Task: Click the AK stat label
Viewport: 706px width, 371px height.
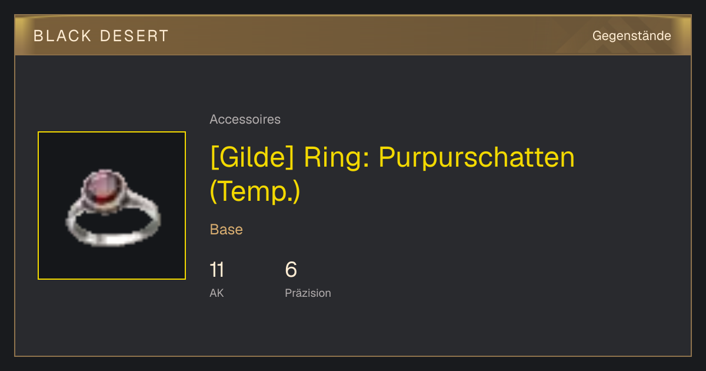Action: [217, 293]
